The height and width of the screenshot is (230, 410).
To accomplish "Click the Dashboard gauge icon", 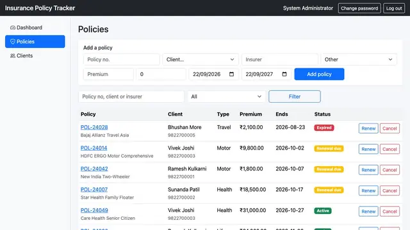I will click(x=13, y=27).
